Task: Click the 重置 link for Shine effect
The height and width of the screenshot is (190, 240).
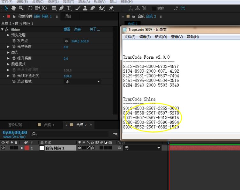Action: tap(67, 29)
